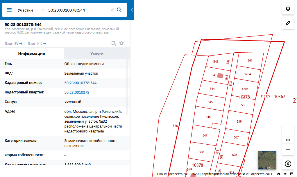Expand the Участки search type dropdown
This screenshot has height=177, width=297.
[x=43, y=10]
